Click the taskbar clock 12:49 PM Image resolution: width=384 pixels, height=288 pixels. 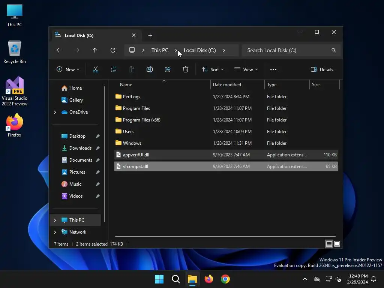coord(358,276)
